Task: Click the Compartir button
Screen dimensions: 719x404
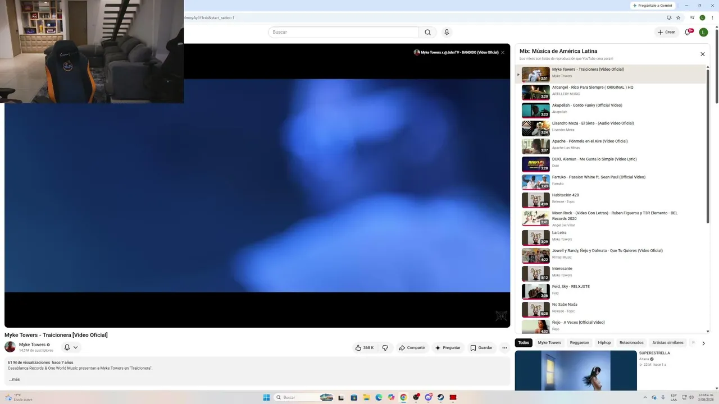Action: tap(412, 348)
